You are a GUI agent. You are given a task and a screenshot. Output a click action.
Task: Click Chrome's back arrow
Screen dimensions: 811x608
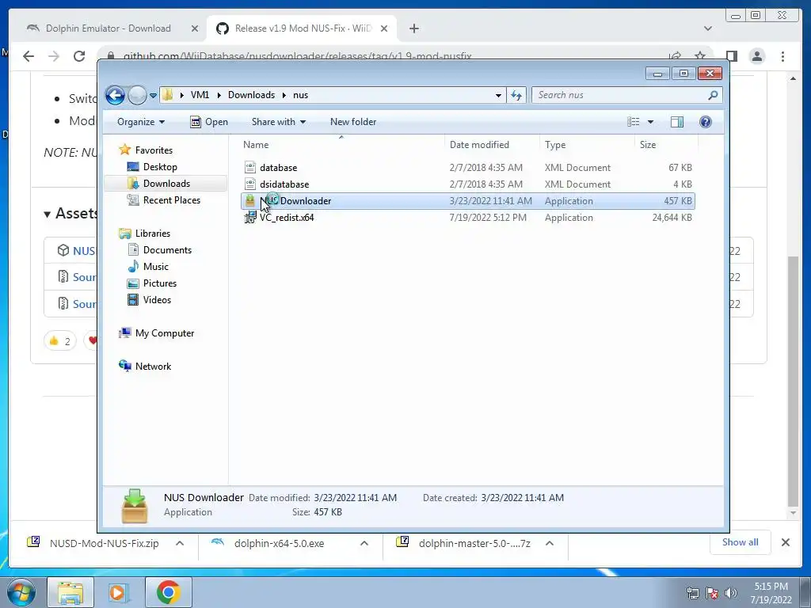click(29, 56)
